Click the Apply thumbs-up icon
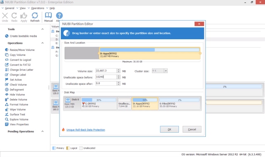This screenshot has height=157, width=265. tap(24, 16)
